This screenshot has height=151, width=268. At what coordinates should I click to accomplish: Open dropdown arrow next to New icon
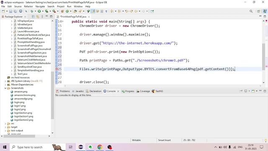[x=7, y=11]
